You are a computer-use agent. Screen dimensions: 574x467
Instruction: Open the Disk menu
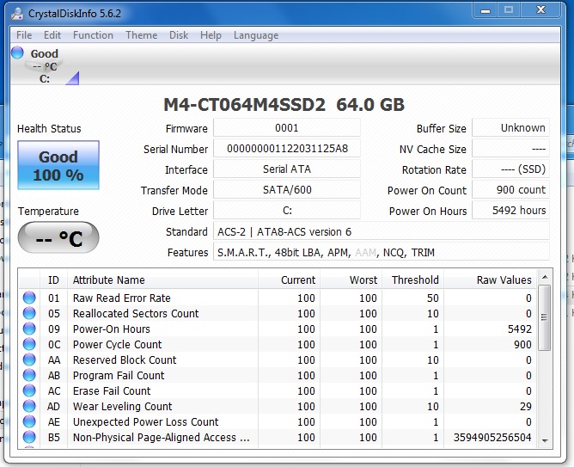click(x=179, y=35)
